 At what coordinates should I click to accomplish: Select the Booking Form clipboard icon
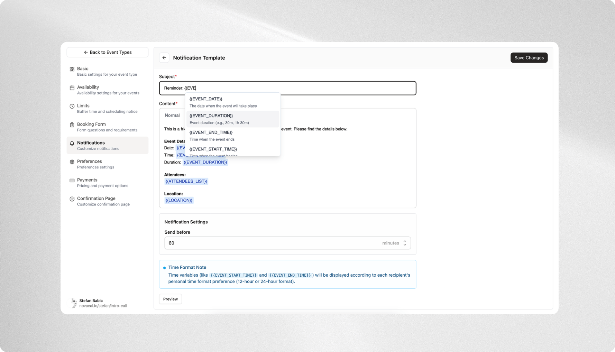click(x=72, y=124)
